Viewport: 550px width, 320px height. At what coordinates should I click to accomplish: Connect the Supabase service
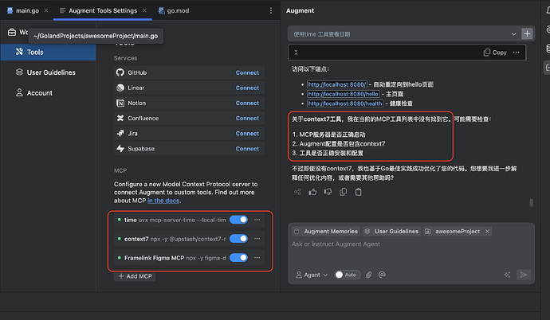(x=247, y=149)
